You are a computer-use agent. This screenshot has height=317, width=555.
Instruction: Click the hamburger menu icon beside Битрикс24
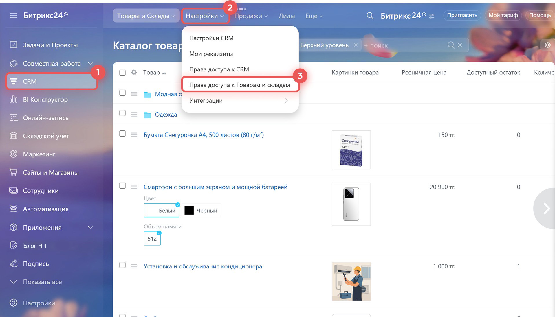pos(13,16)
